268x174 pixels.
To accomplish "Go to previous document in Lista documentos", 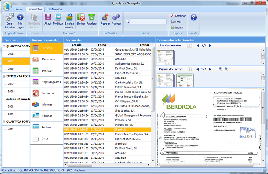I will 198,46.
